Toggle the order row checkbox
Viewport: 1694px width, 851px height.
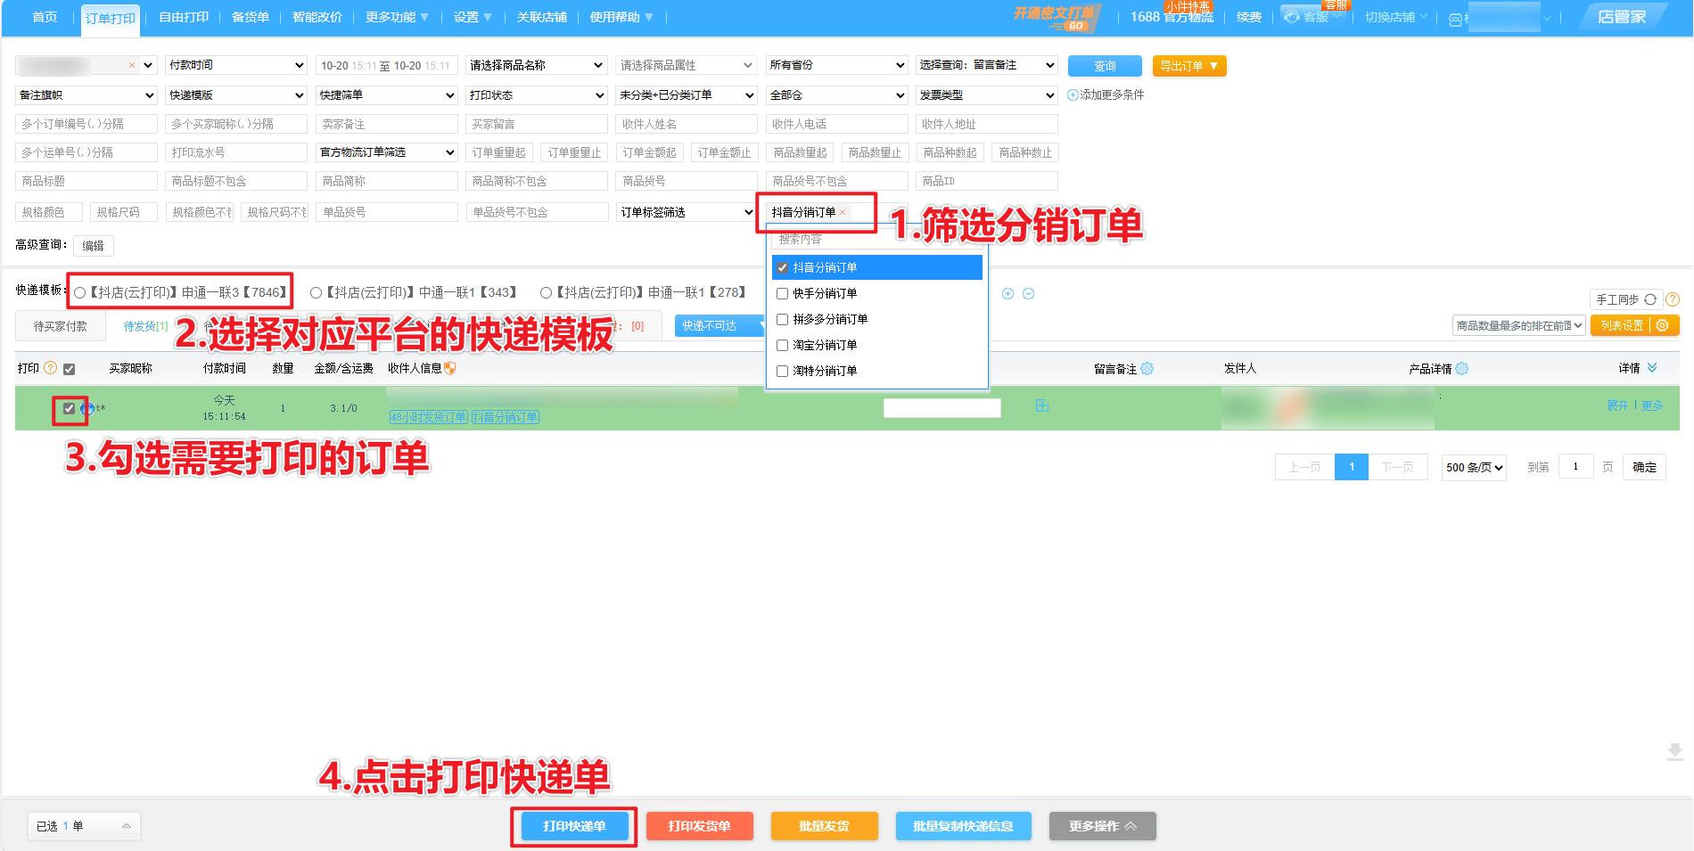69,408
